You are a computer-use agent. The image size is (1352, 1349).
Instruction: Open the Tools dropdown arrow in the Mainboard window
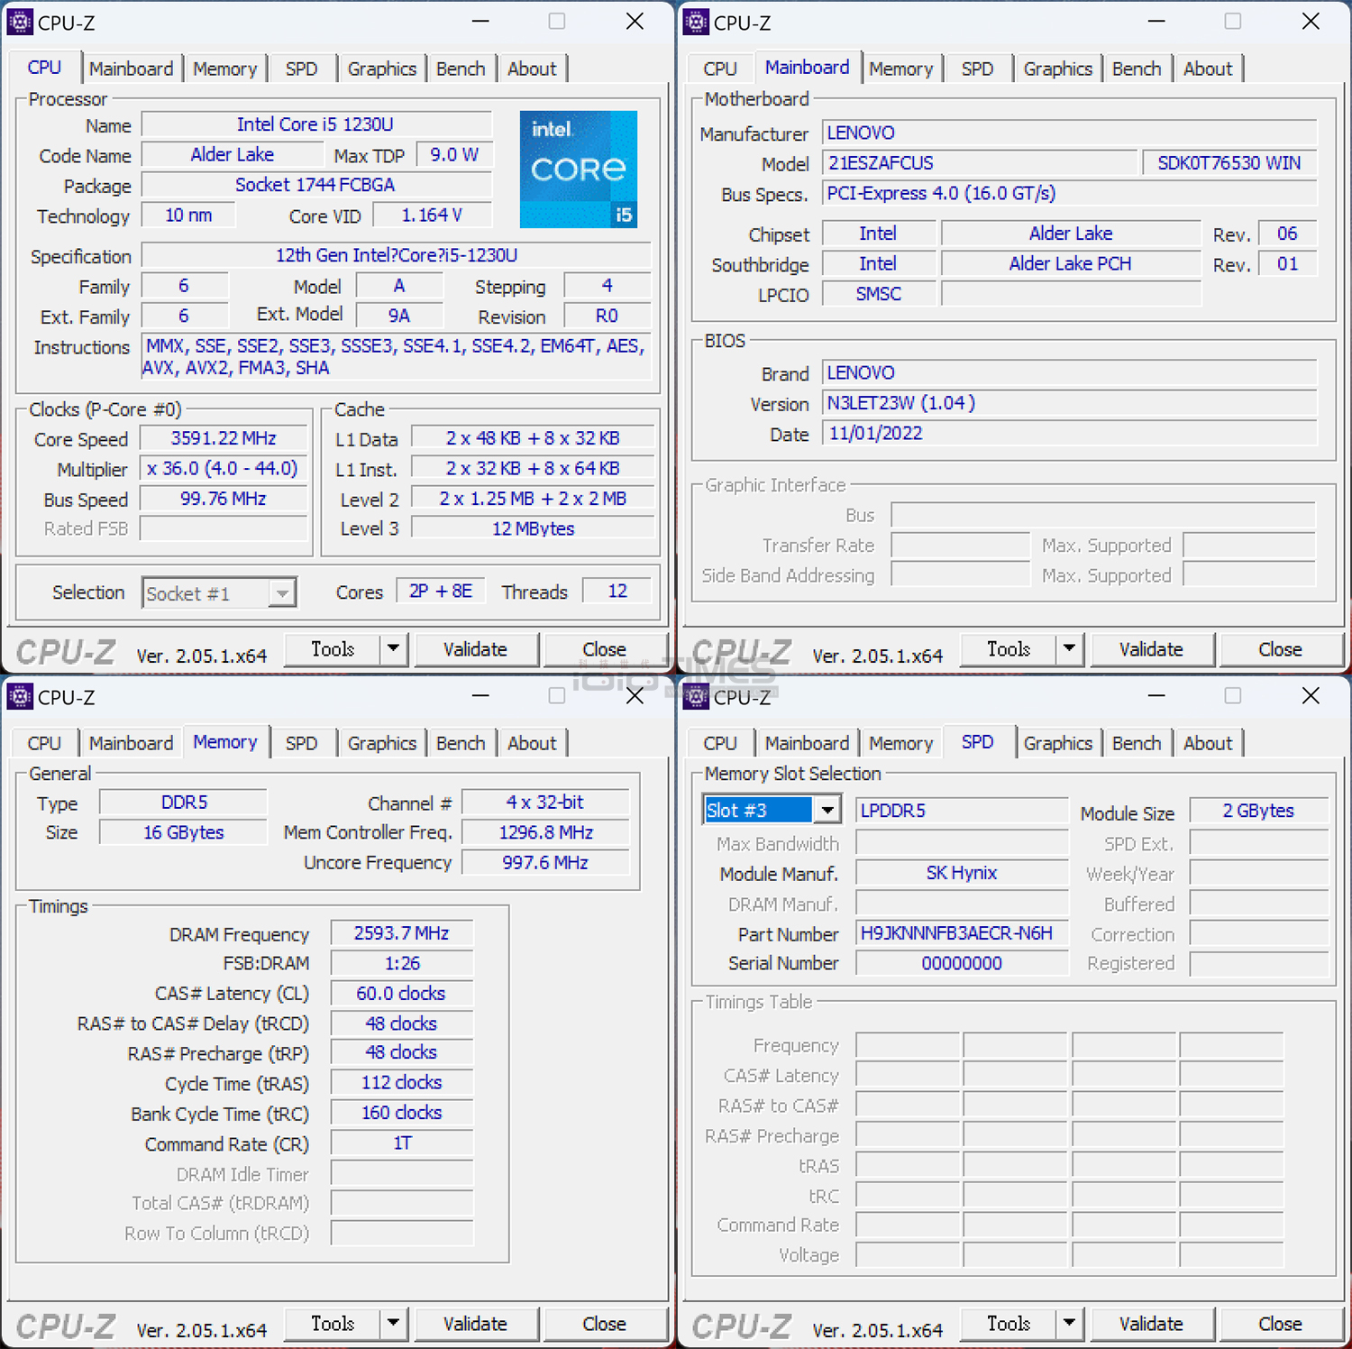[x=1069, y=649]
